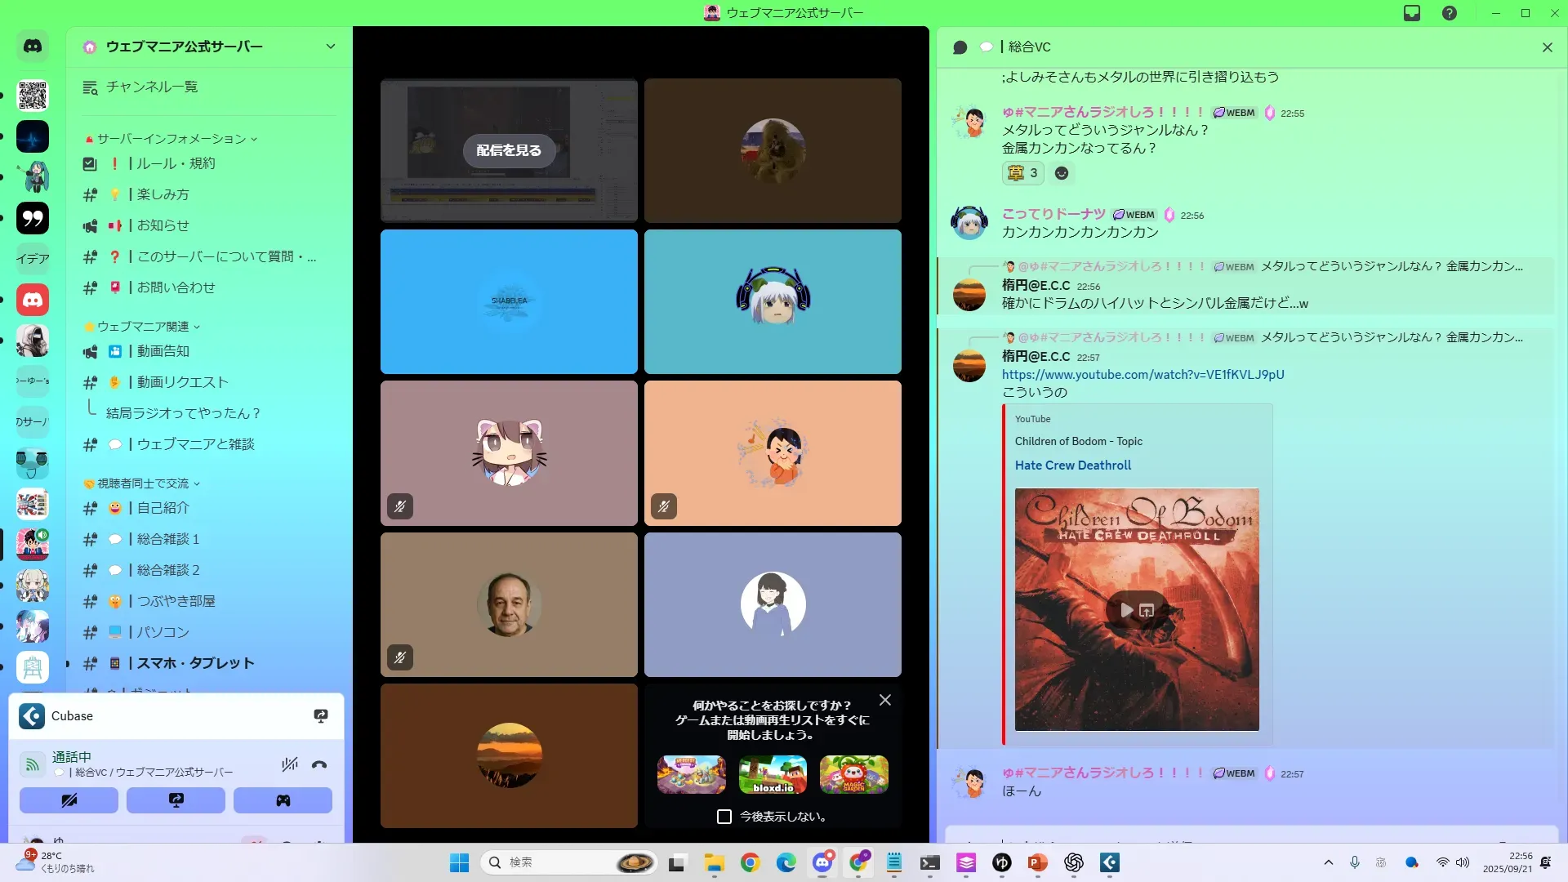
Task: Open ウェブマニア公式サーバー server dropdown menu
Action: (x=330, y=47)
